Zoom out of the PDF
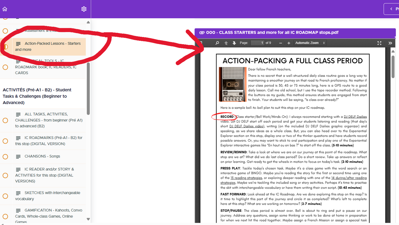This screenshot has height=225, width=399. pyautogui.click(x=280, y=43)
